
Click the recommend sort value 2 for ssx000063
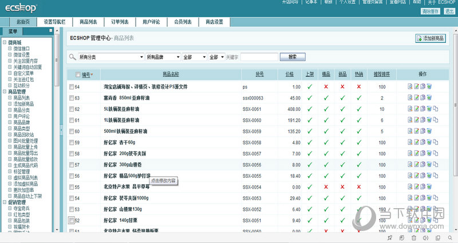point(382,98)
